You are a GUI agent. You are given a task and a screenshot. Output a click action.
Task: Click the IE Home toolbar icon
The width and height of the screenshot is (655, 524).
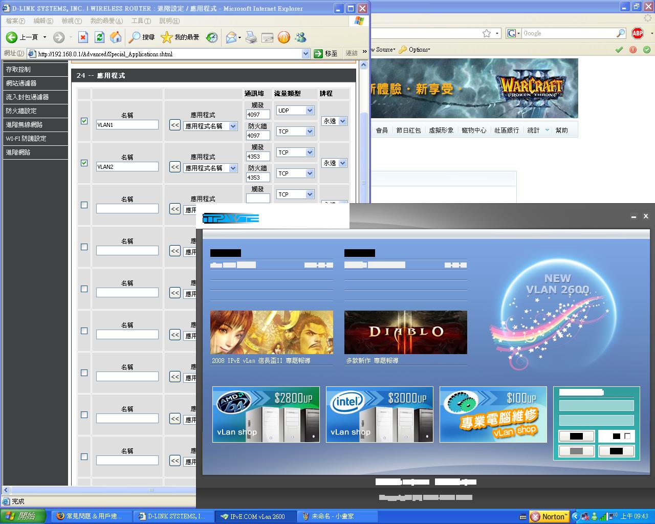click(x=116, y=37)
